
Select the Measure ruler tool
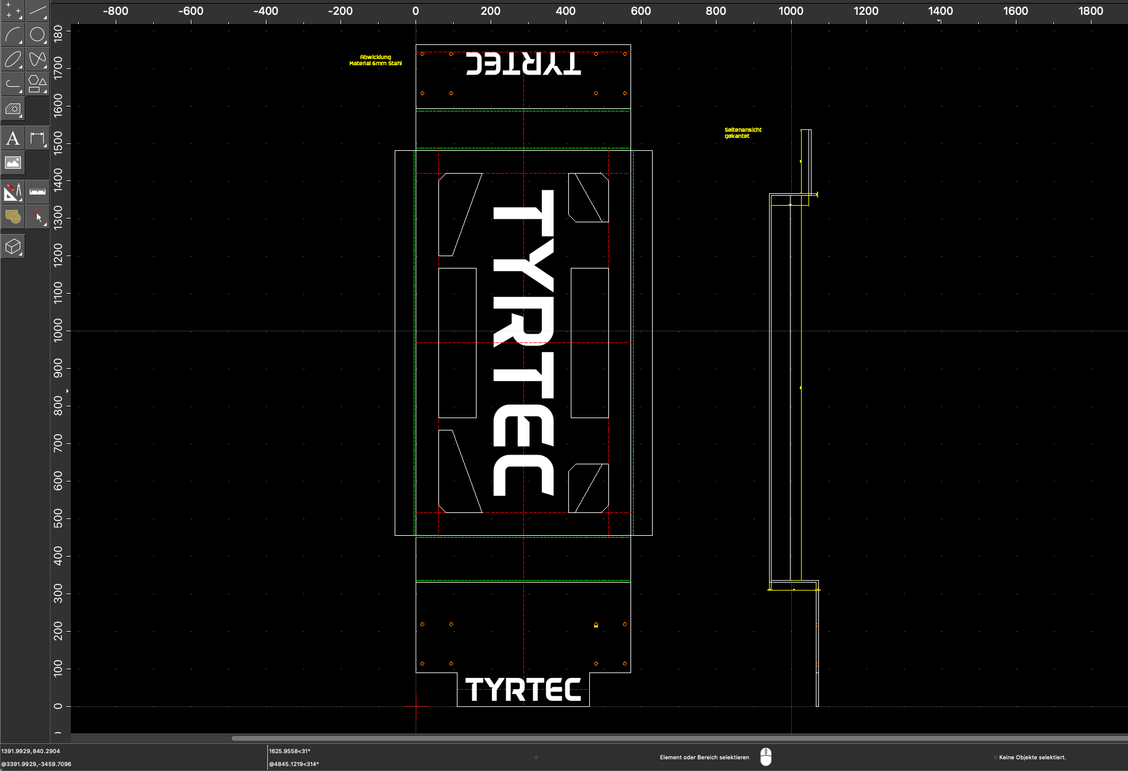[x=38, y=192]
